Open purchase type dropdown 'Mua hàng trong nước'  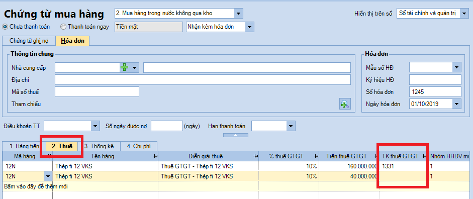coord(239,13)
